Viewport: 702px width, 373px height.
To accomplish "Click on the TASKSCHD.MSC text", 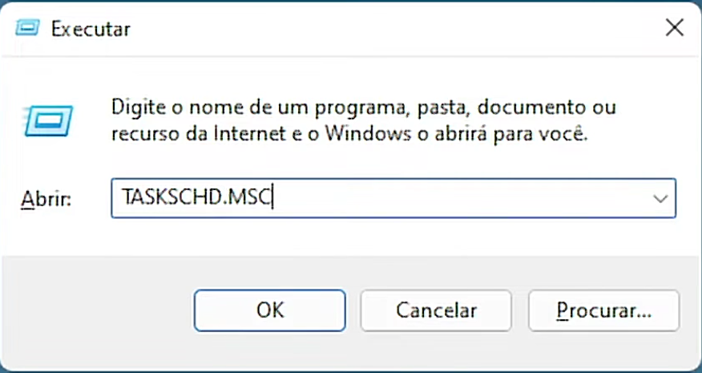I will click(x=196, y=198).
